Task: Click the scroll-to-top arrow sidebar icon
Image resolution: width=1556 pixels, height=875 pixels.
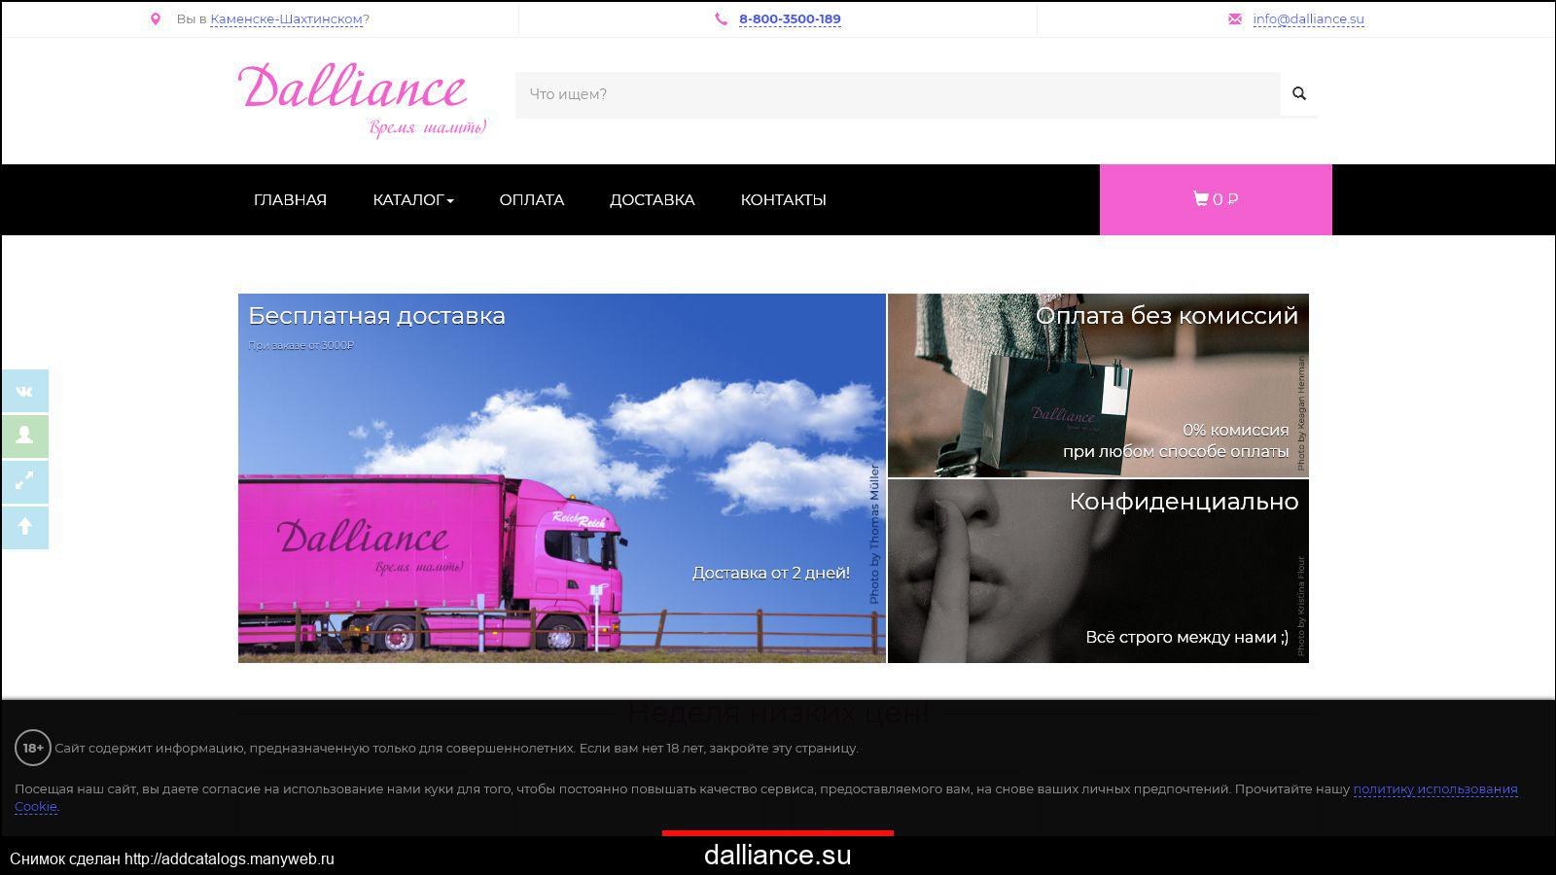Action: tap(25, 526)
